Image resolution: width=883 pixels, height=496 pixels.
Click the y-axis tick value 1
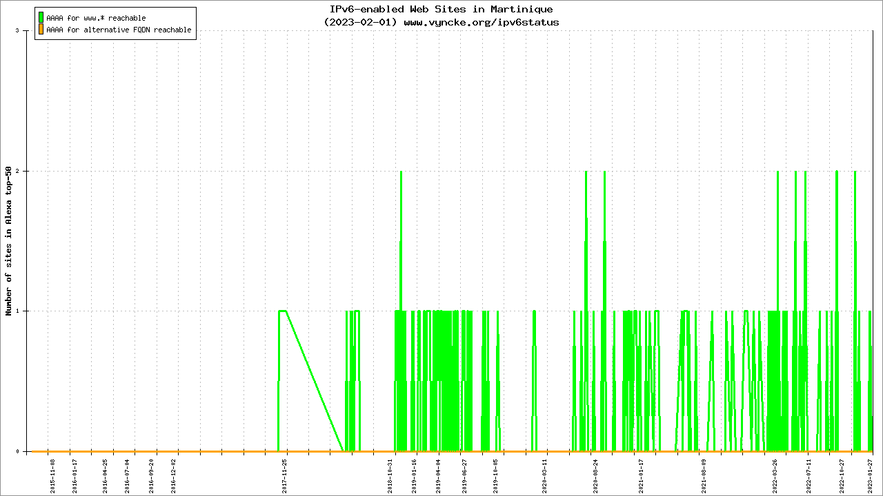(26, 311)
